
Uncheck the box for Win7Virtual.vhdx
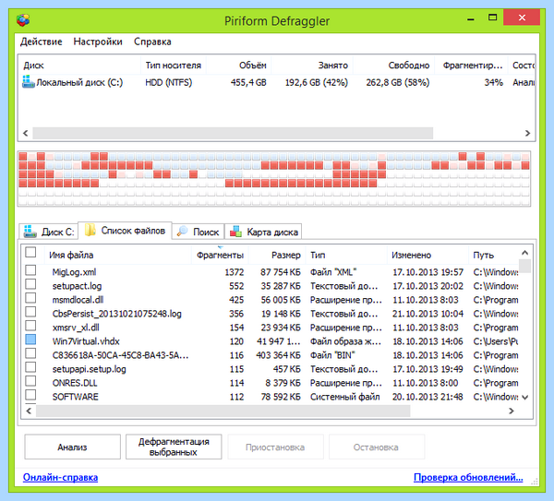(x=30, y=340)
